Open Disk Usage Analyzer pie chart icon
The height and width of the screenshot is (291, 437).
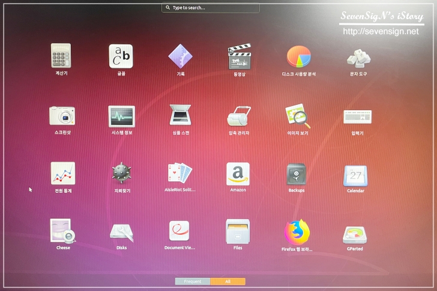(x=299, y=57)
